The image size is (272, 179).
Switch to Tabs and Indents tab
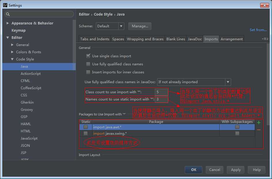coord(95,39)
